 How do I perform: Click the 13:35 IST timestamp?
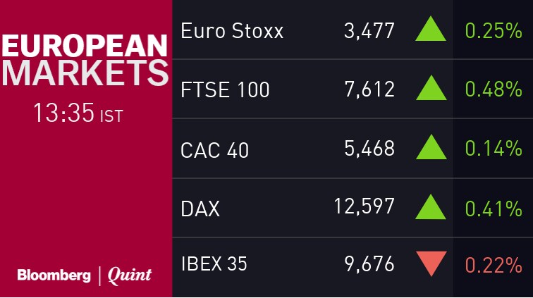coord(78,113)
